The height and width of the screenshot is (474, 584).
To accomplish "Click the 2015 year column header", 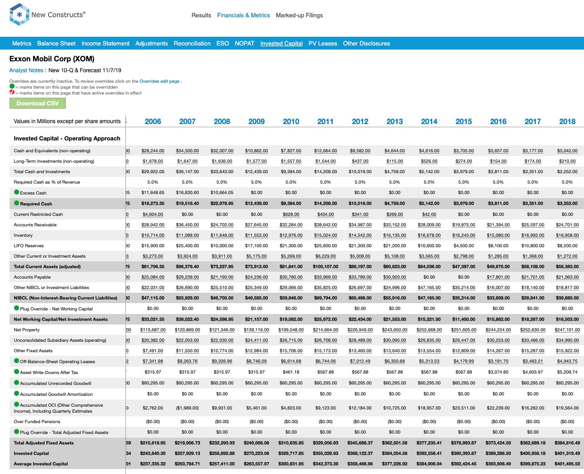I will coord(464,121).
